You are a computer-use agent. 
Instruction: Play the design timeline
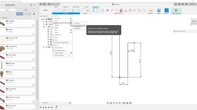tap(46, 107)
